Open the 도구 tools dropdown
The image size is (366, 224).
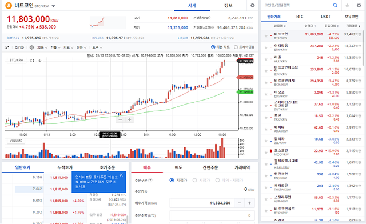pyautogui.click(x=97, y=47)
